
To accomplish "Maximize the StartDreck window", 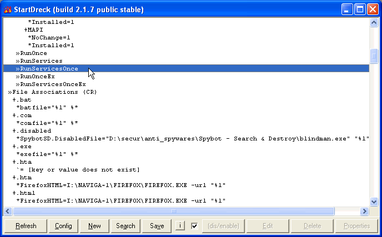I will pyautogui.click(x=360, y=9).
